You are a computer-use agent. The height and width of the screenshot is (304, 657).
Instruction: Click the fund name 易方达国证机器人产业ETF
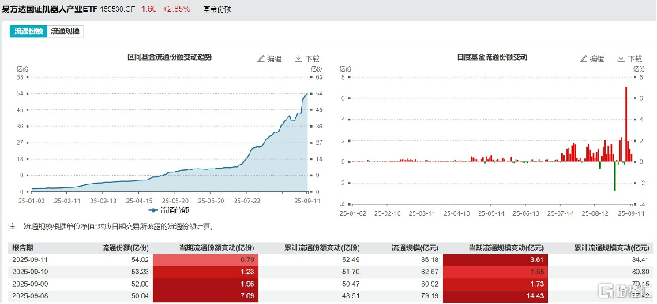(x=50, y=9)
